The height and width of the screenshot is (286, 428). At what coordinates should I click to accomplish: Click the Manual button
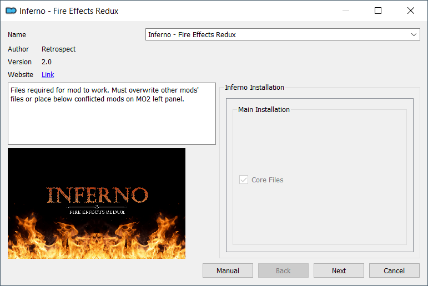point(228,270)
